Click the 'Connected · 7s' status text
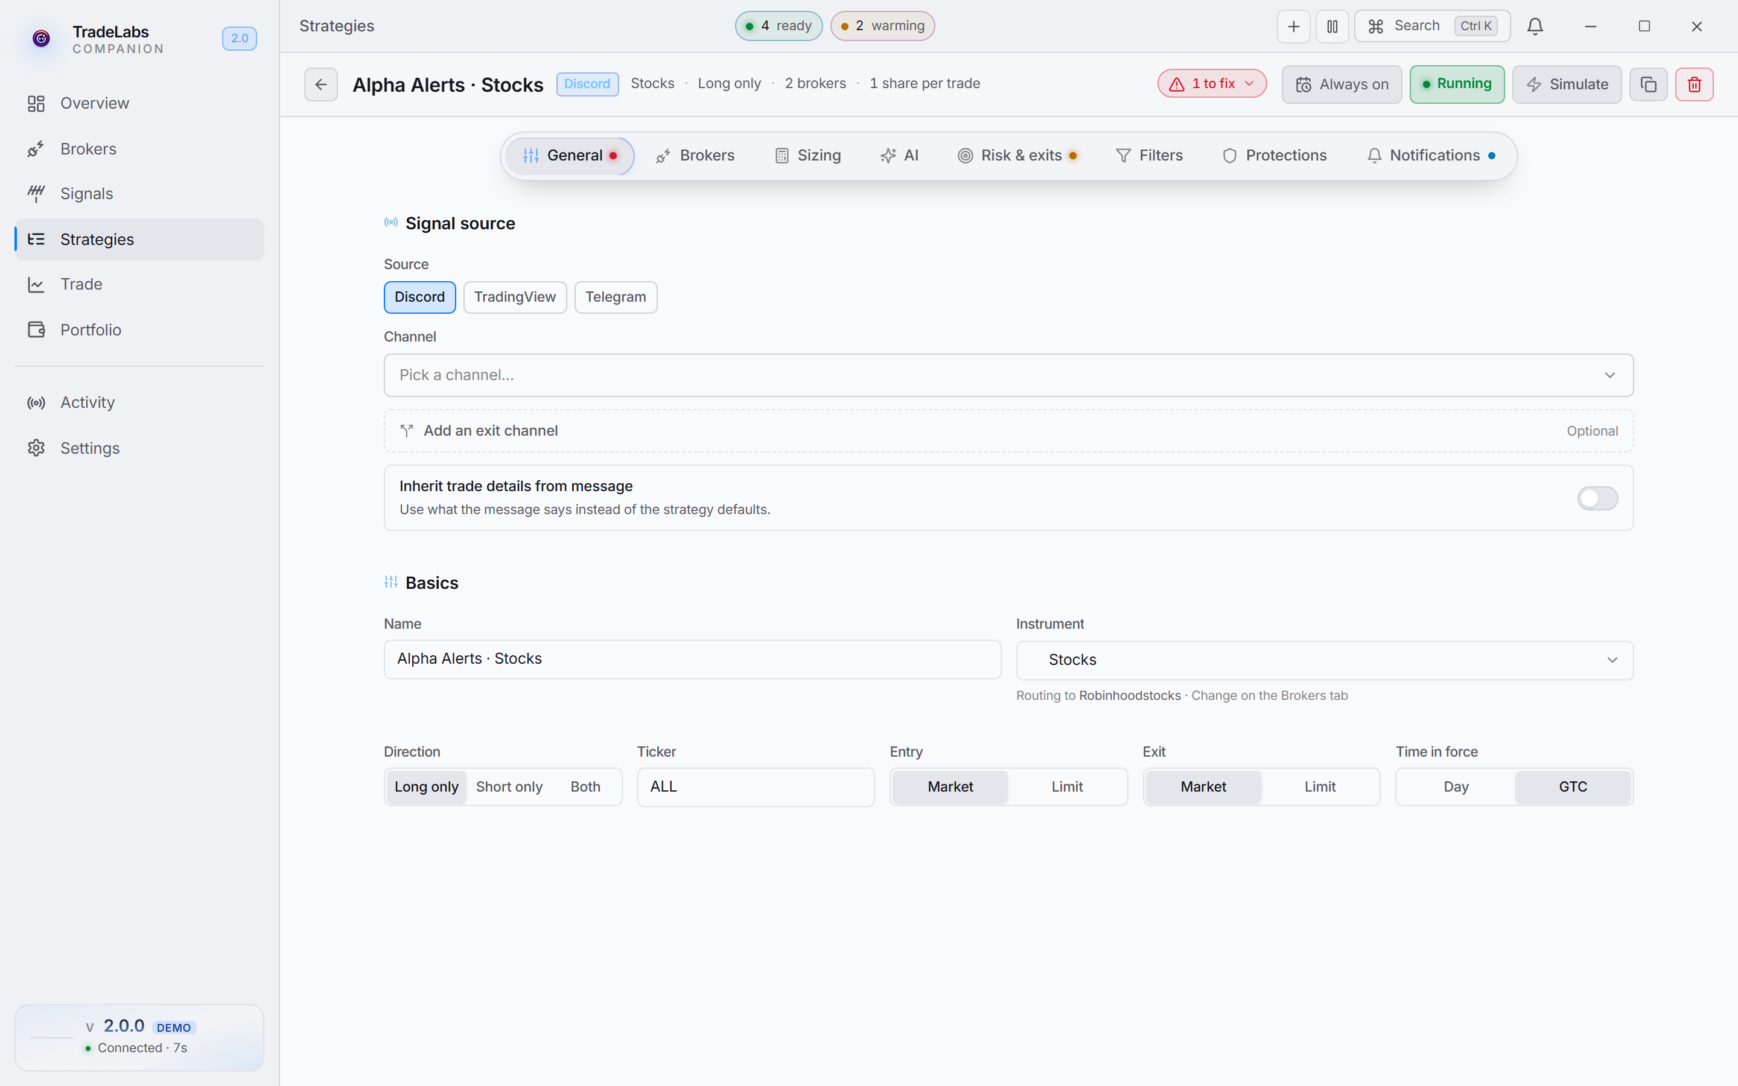 point(142,1048)
